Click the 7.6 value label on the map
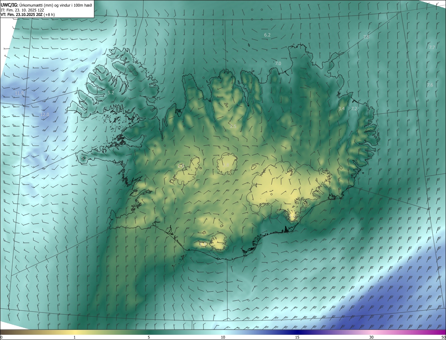 pyautogui.click(x=430, y=85)
